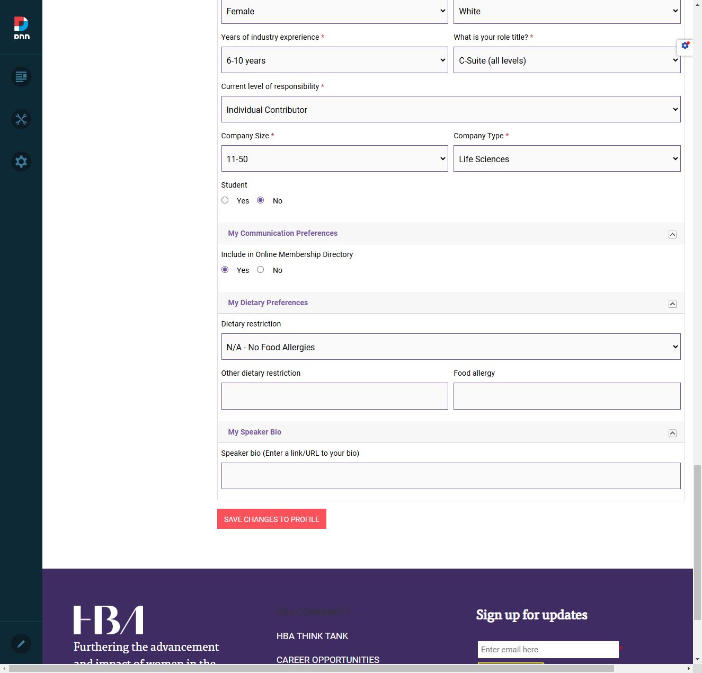Open the Current level of responsibility dropdown
Image resolution: width=702 pixels, height=673 pixels.
point(451,109)
